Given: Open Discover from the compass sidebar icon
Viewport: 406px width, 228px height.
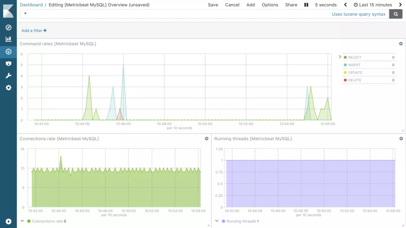Looking at the screenshot, I should coord(9,28).
